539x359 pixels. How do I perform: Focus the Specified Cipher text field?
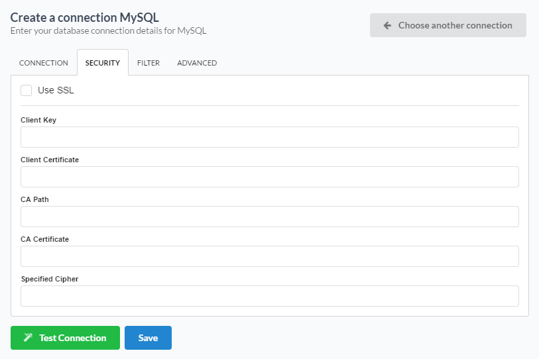click(x=269, y=296)
